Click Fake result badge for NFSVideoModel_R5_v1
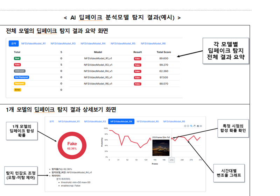The height and width of the screenshot is (196, 280). [x=138, y=77]
